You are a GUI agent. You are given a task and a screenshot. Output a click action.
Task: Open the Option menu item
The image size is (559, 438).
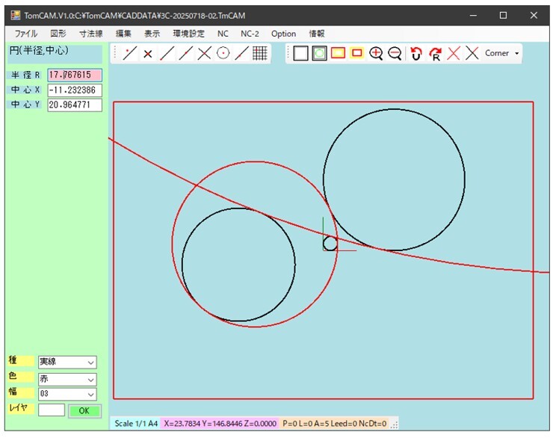point(283,34)
